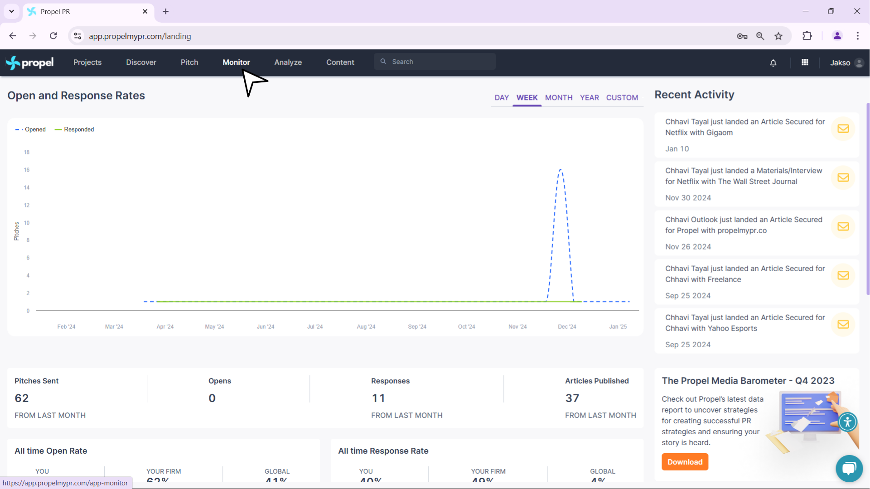870x489 pixels.
Task: Open Wall Street Journal activity card
Action: click(x=756, y=184)
